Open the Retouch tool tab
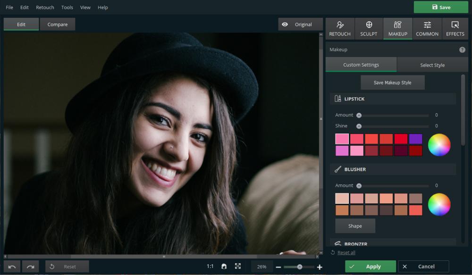The image size is (472, 275). 340,29
